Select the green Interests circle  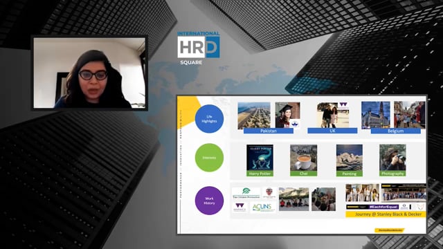[209, 158]
